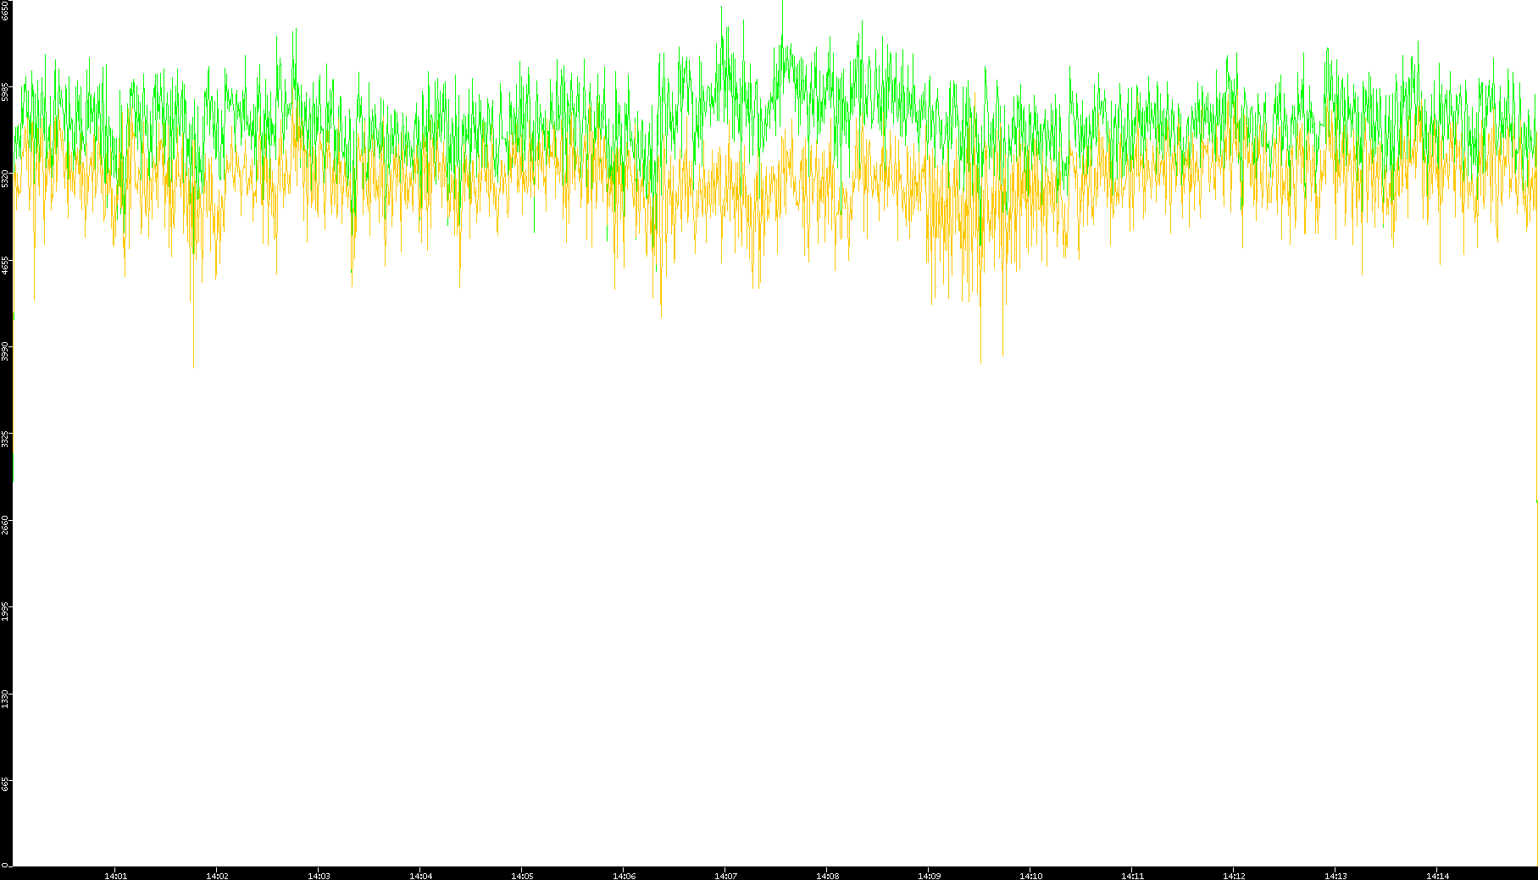
Task: Click the 14:12 time label
Action: tap(1234, 876)
